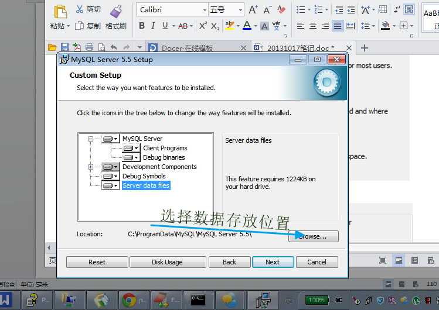Click the Disk Usage button
This screenshot has width=439, height=310.
[168, 262]
